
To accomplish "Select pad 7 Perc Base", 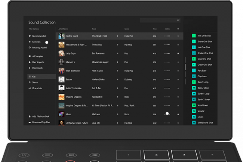I will click(x=199, y=71).
